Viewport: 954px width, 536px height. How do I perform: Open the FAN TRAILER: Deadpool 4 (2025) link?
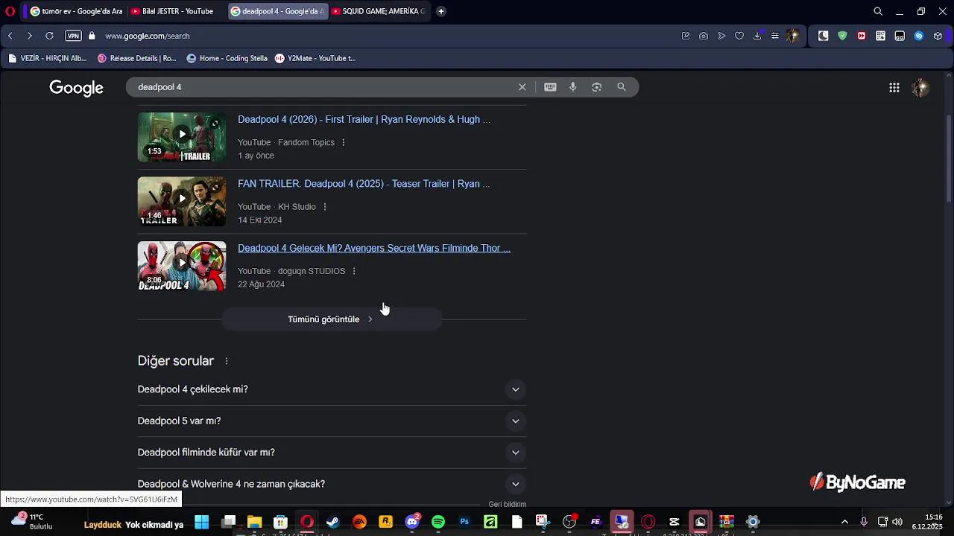point(364,184)
